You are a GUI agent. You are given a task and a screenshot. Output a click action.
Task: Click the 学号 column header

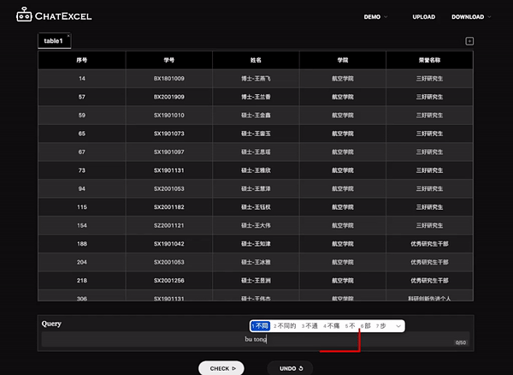pyautogui.click(x=168, y=60)
